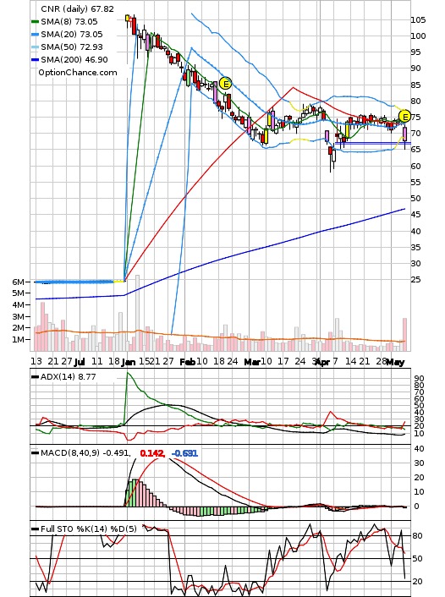Screen dimensions: 445x597
Task: Click the 105 price level label
Action: tap(418, 19)
